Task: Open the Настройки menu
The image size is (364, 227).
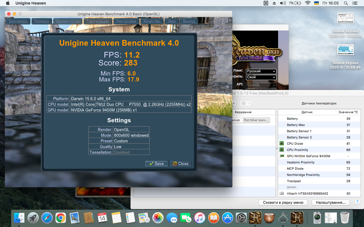Action: (126, 21)
